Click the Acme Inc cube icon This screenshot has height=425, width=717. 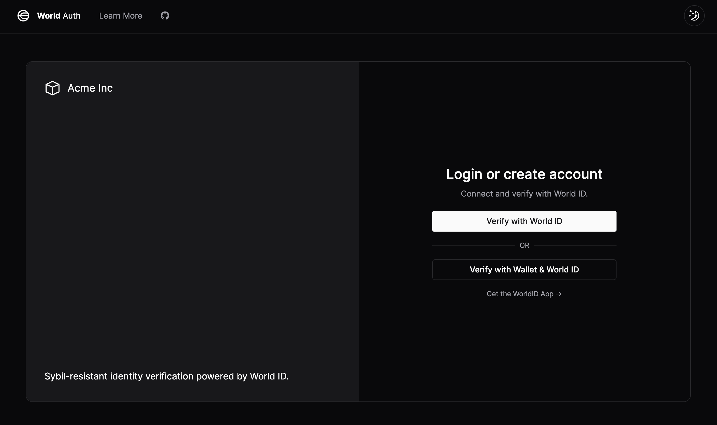coord(52,88)
